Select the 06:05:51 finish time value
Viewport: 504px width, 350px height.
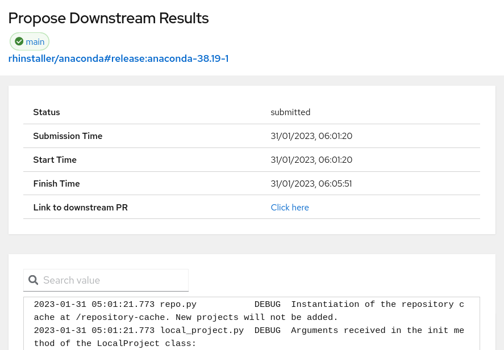tap(311, 184)
